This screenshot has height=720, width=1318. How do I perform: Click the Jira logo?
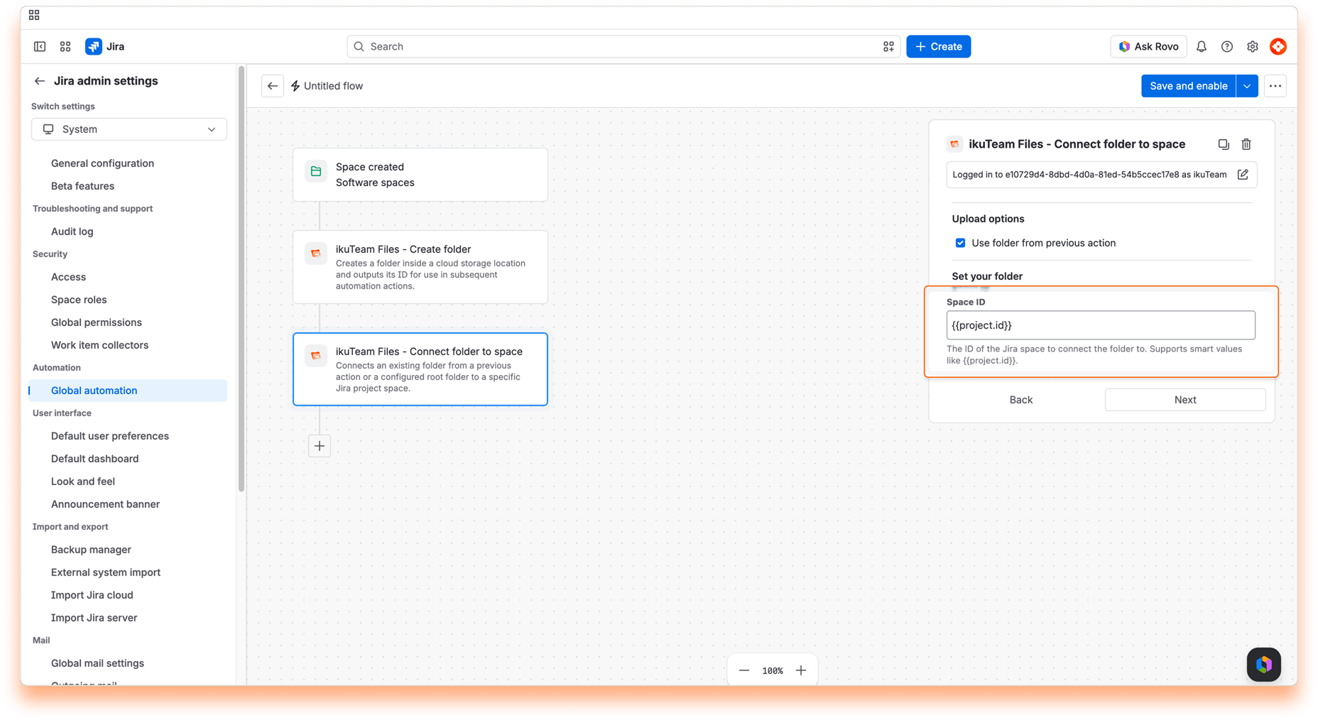(x=105, y=47)
